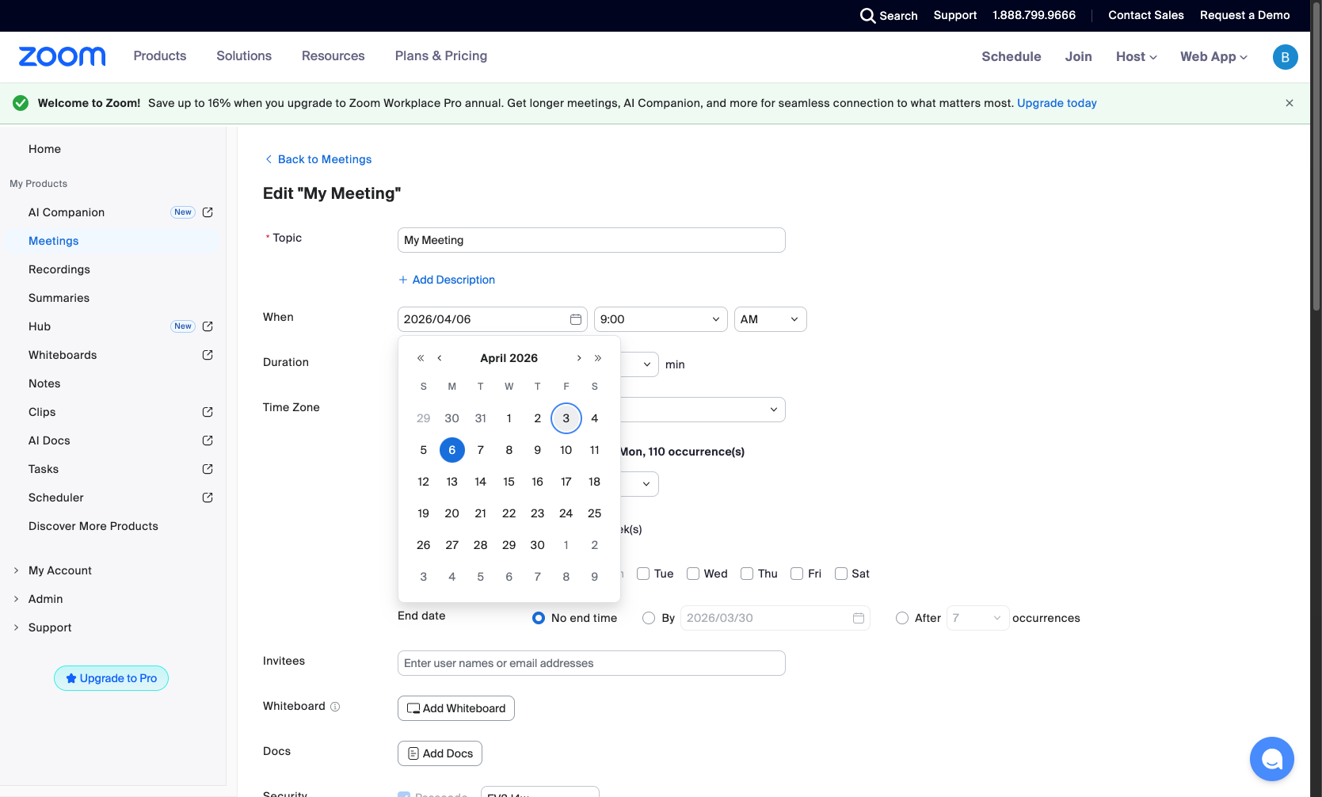This screenshot has width=1322, height=797.
Task: Click calendar icon in When date field
Action: coord(576,319)
